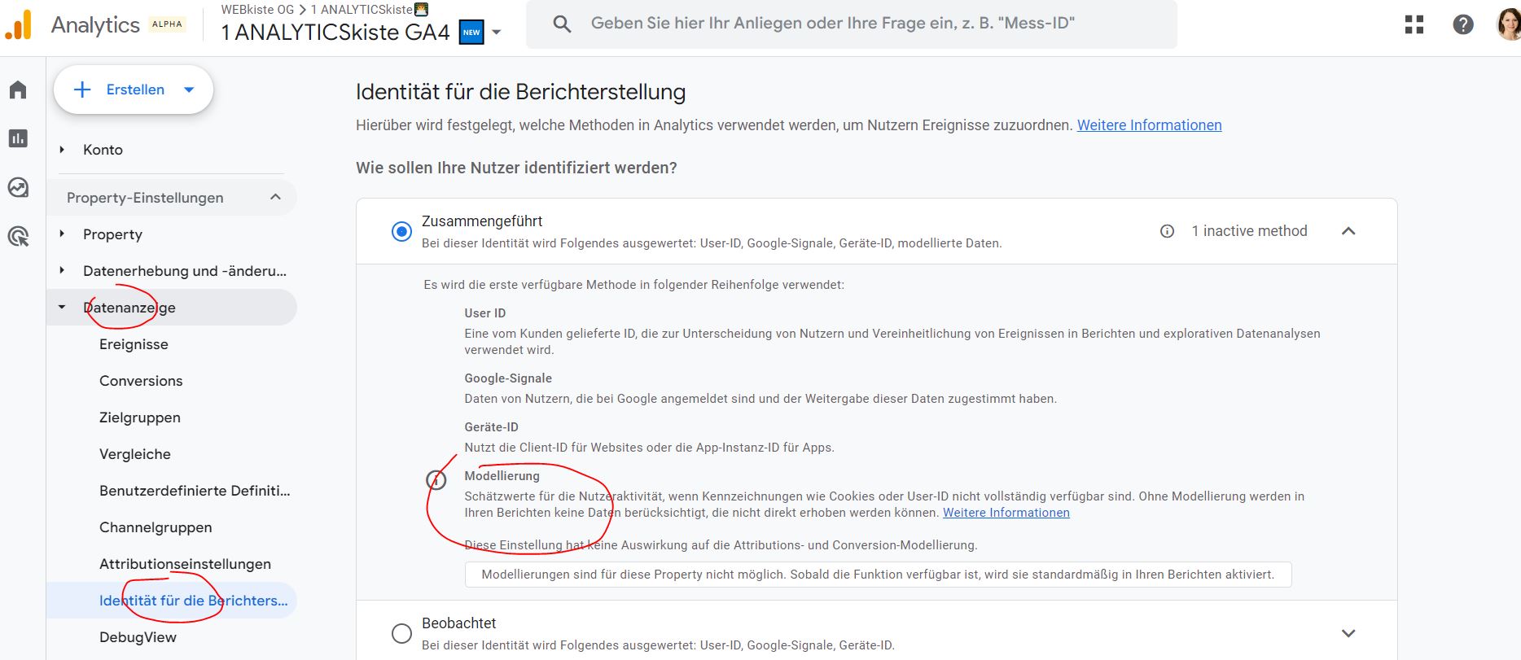Open Conversions in the side menu
Viewport: 1521px width, 660px height.
click(141, 381)
